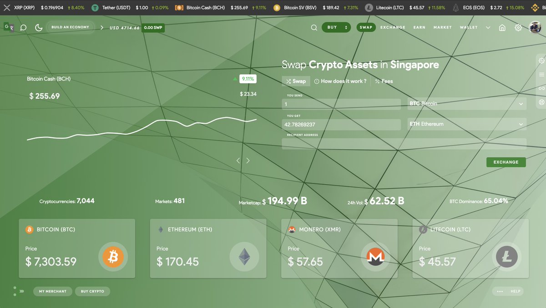Click the side panel gear icon
The width and height of the screenshot is (546, 308).
tap(541, 61)
